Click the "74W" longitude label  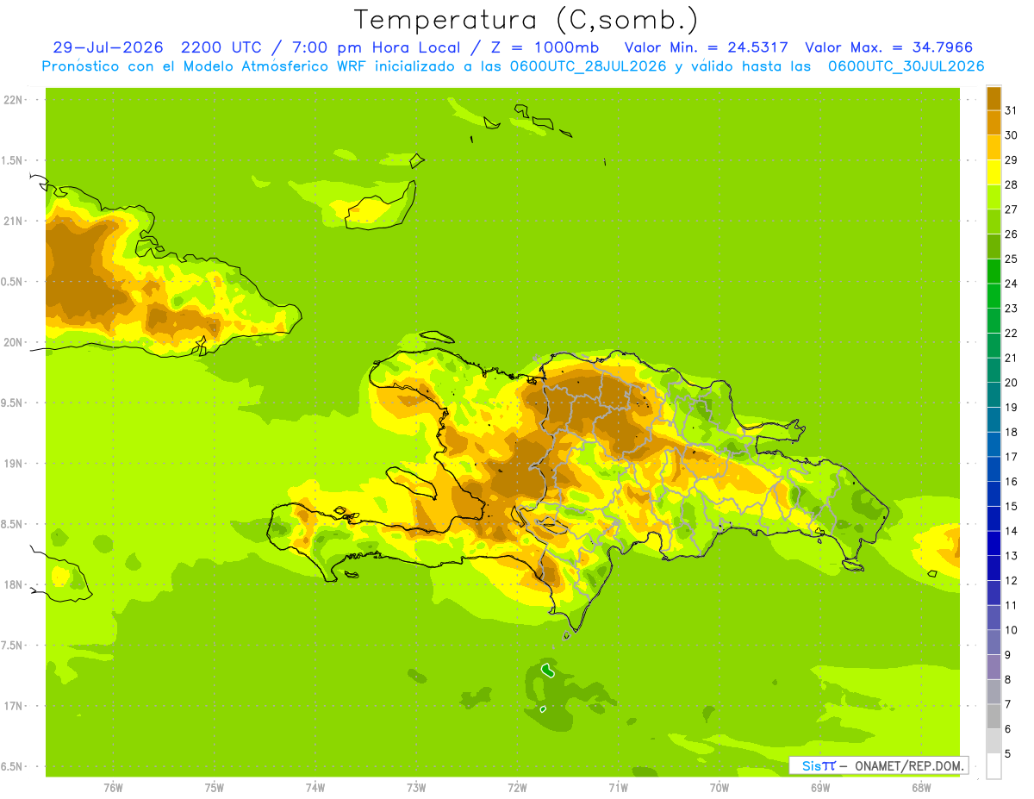click(315, 788)
